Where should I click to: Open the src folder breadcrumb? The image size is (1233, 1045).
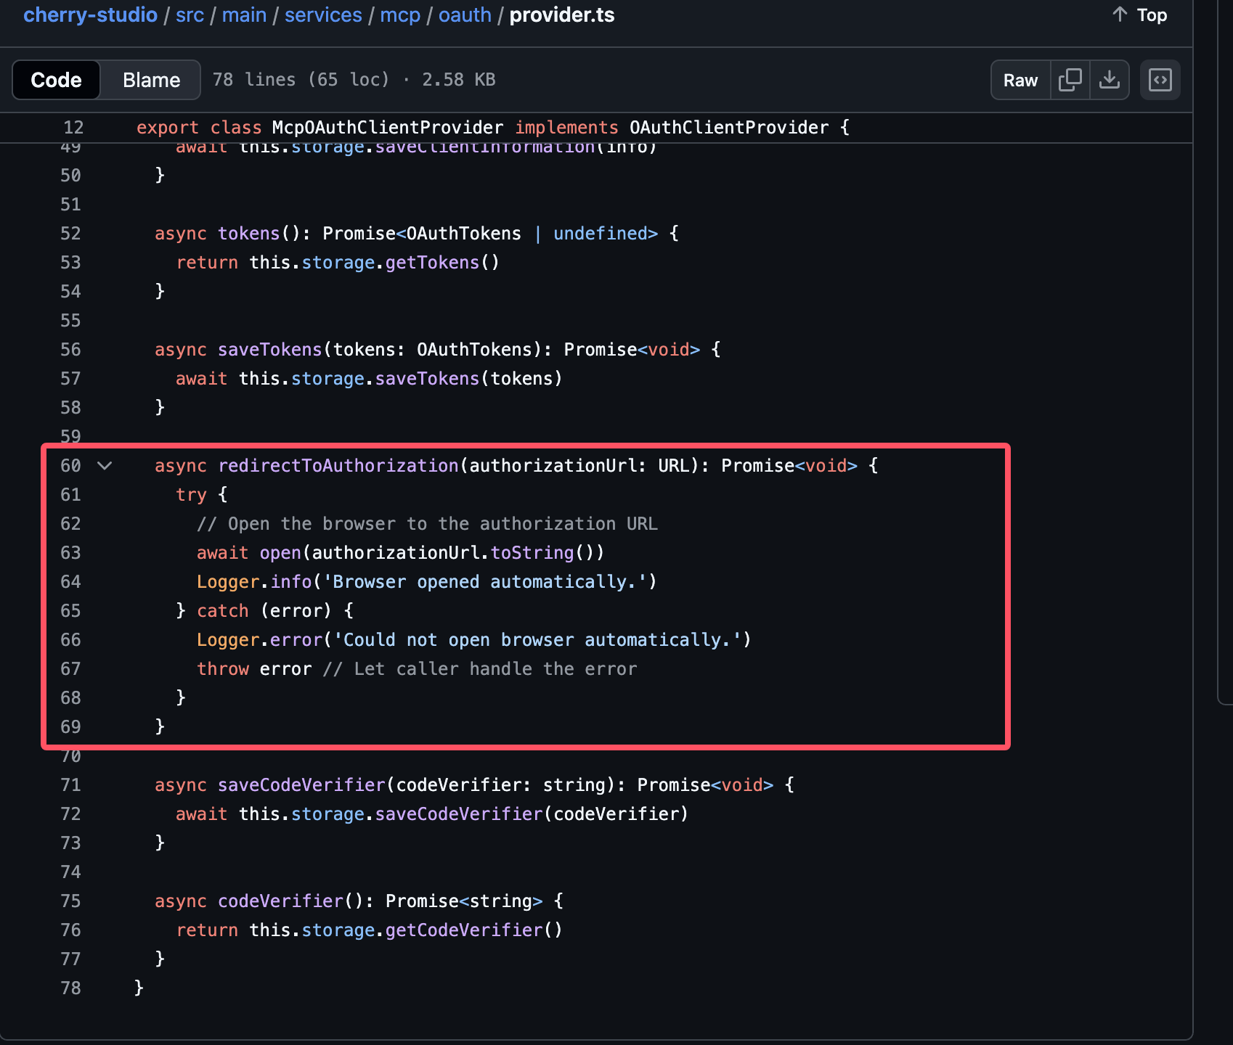(x=190, y=15)
